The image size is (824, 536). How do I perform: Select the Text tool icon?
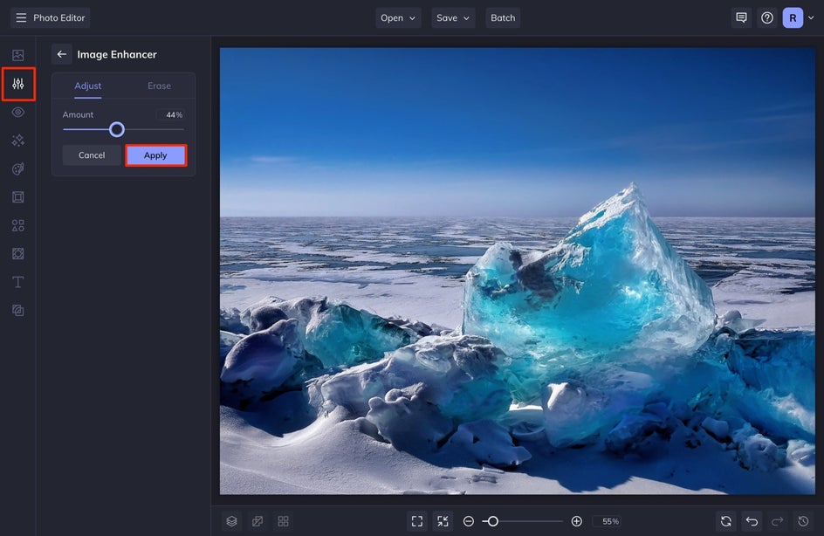coord(17,282)
